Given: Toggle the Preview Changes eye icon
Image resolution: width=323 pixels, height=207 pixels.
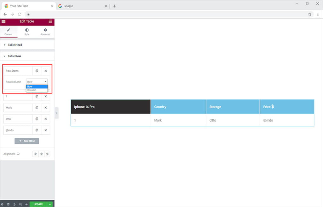Looking at the screenshot, I should tap(26, 204).
